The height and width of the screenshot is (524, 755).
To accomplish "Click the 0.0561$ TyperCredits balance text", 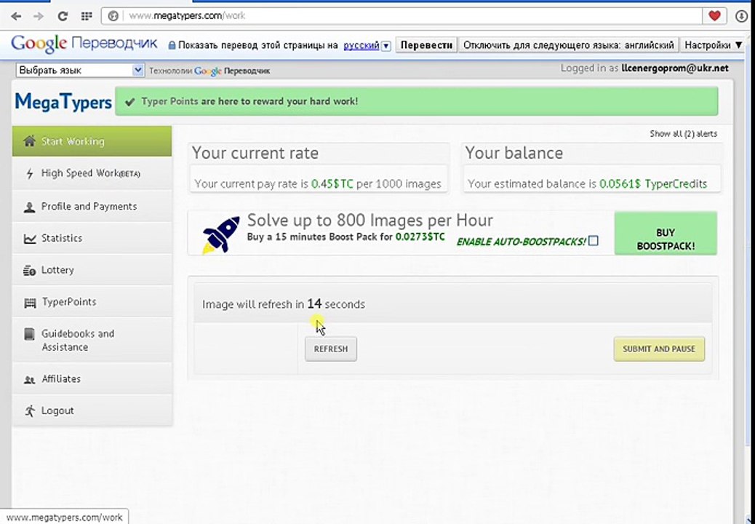I will point(653,184).
